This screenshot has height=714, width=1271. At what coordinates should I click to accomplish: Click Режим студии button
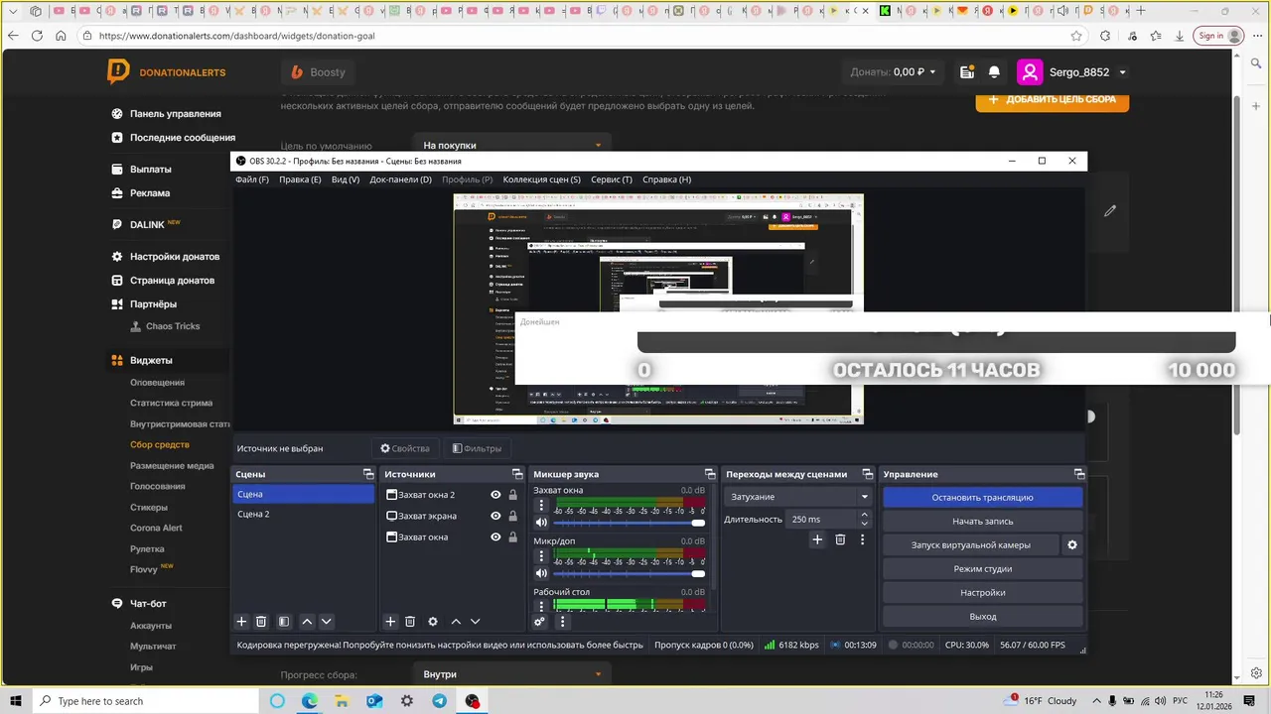[x=982, y=568]
